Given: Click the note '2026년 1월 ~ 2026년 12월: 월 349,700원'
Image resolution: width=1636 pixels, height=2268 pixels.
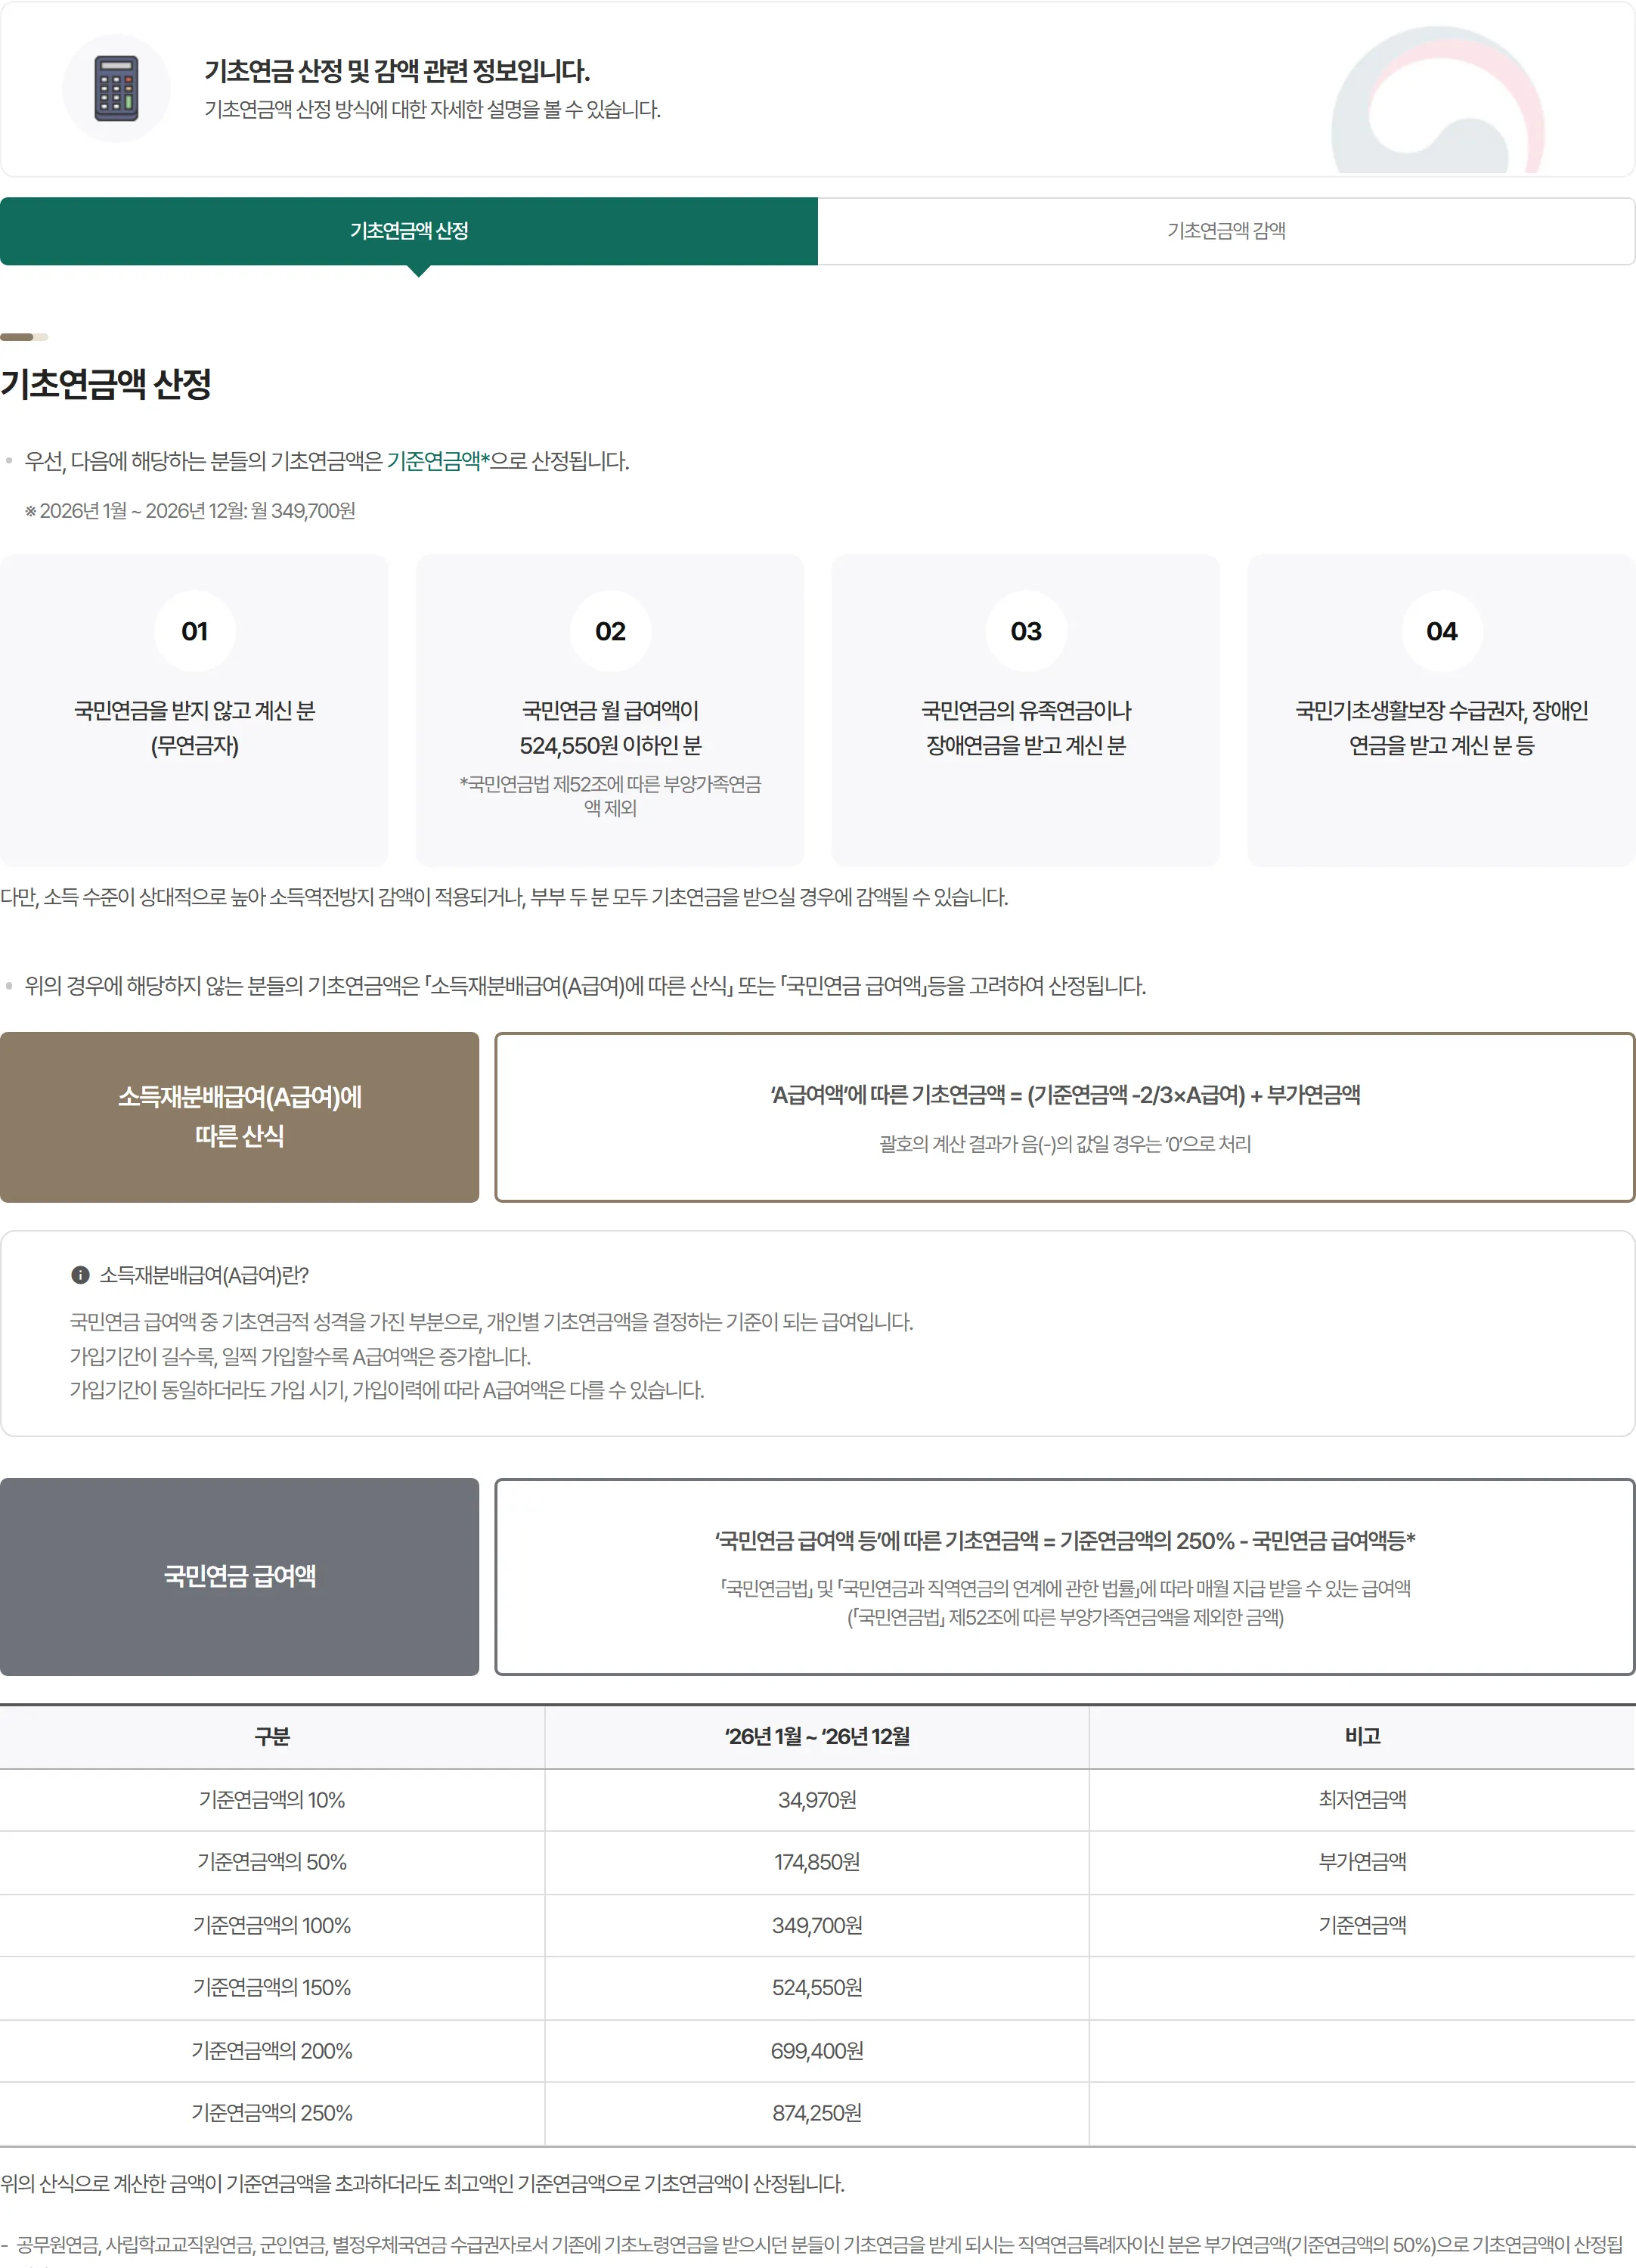Looking at the screenshot, I should coord(190,511).
